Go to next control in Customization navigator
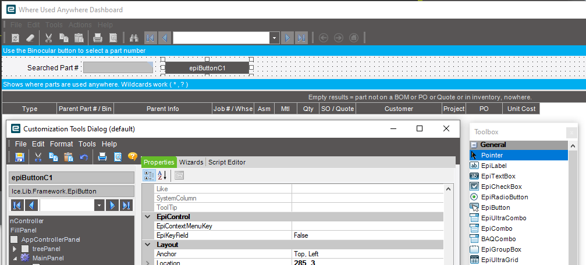Image resolution: width=586 pixels, height=265 pixels. pyautogui.click(x=112, y=205)
